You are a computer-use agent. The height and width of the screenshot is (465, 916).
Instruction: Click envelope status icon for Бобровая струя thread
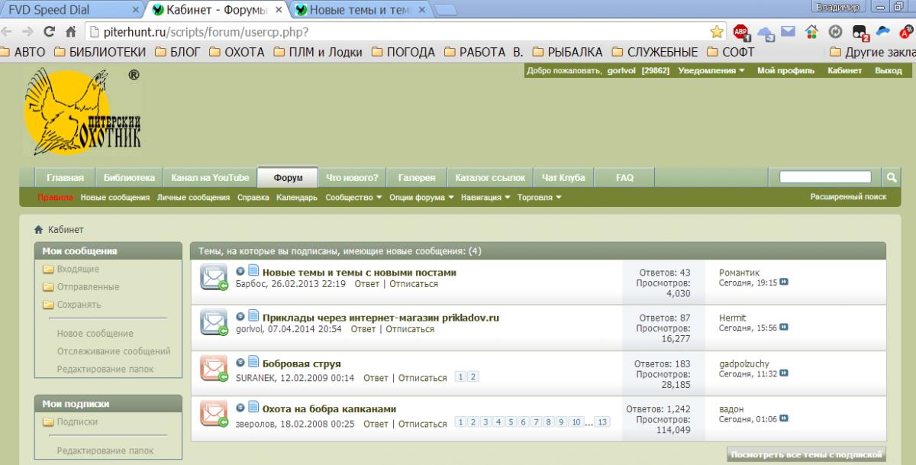coord(214,367)
